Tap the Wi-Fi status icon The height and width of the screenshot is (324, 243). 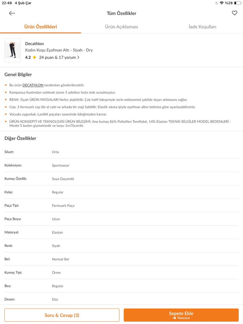point(222,3)
